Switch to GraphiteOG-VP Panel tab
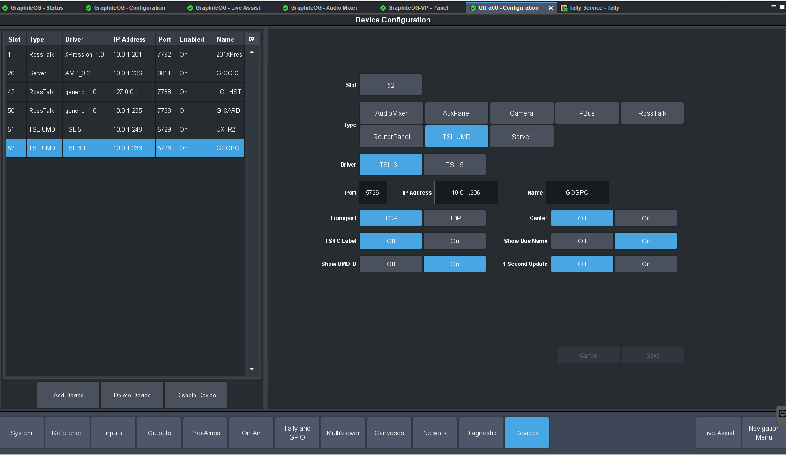786x455 pixels. pyautogui.click(x=418, y=8)
